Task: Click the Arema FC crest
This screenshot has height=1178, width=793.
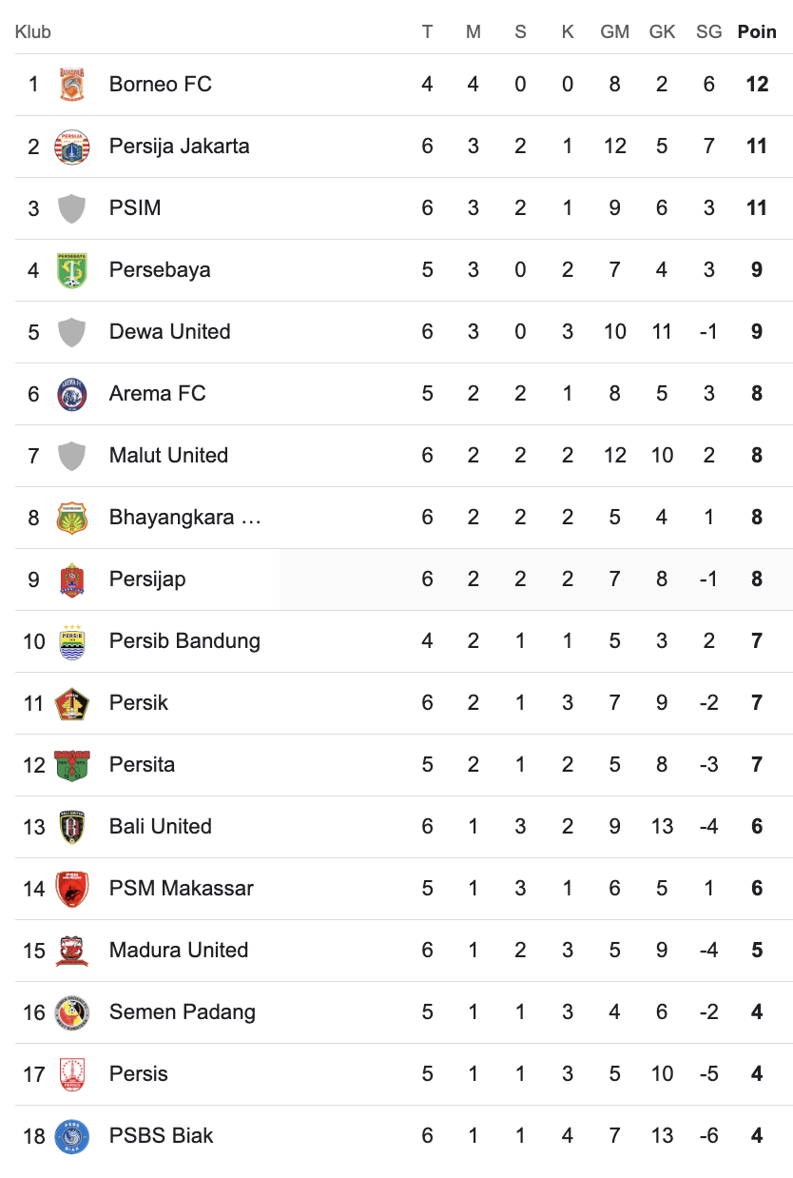Action: pos(72,394)
